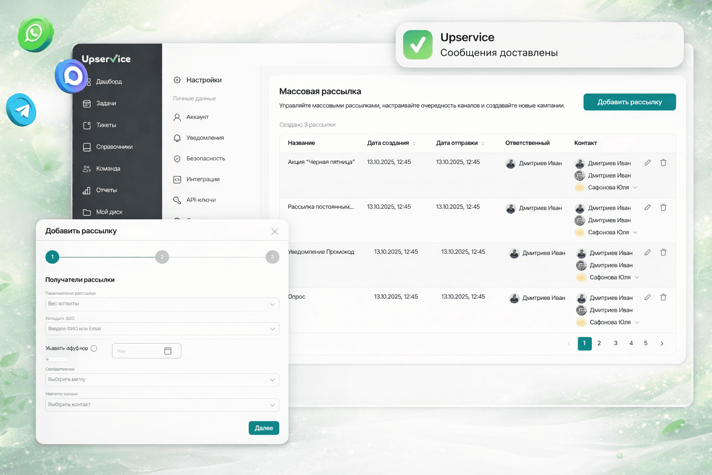Image resolution: width=712 pixels, height=475 pixels.
Task: Delete the Акция «Черная пятница» campaign via trash icon
Action: pyautogui.click(x=663, y=162)
